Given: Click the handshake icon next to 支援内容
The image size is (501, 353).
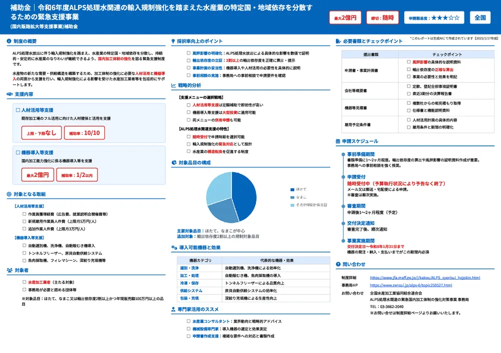Looking at the screenshot, I should tap(10, 94).
